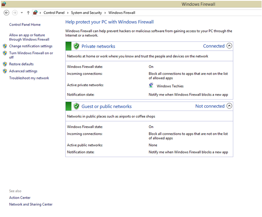The height and width of the screenshot is (217, 262).
Task: Click the Up one level arrow
Action: pos(28,13)
